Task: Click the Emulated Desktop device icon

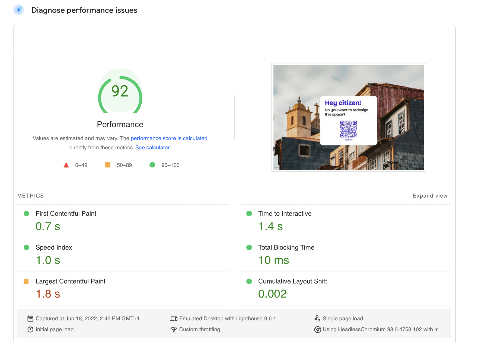Action: point(174,318)
